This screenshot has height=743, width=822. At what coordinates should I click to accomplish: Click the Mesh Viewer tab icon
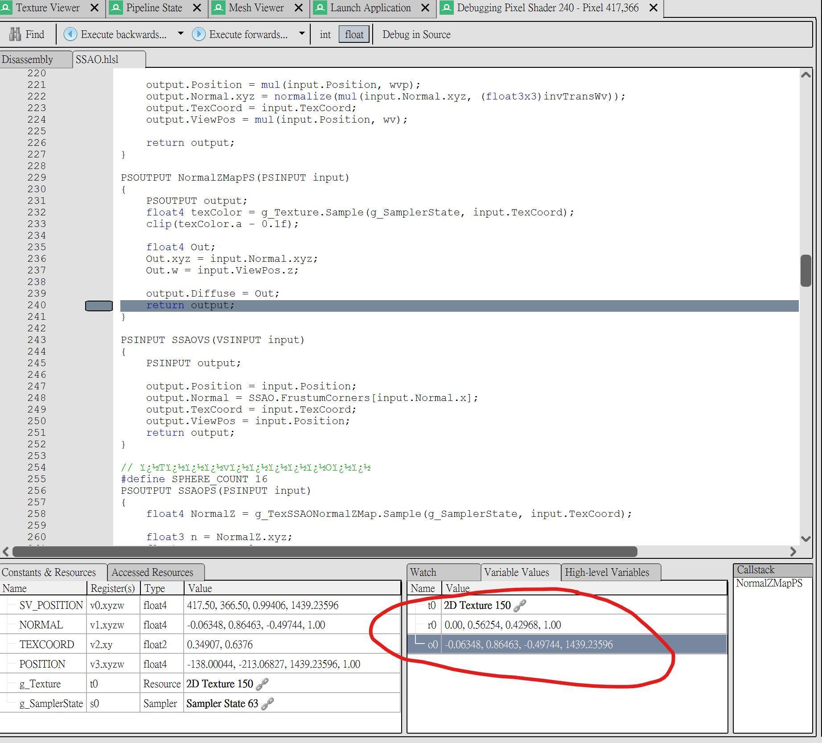[x=218, y=8]
